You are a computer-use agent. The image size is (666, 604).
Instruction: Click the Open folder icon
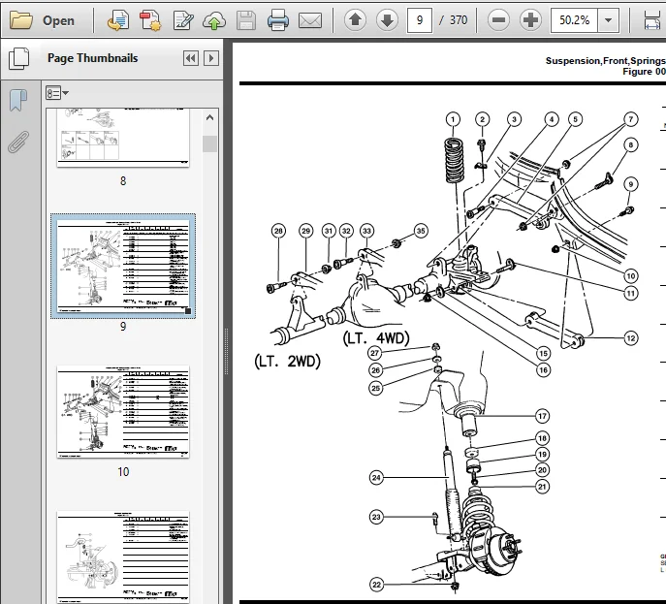tap(20, 20)
